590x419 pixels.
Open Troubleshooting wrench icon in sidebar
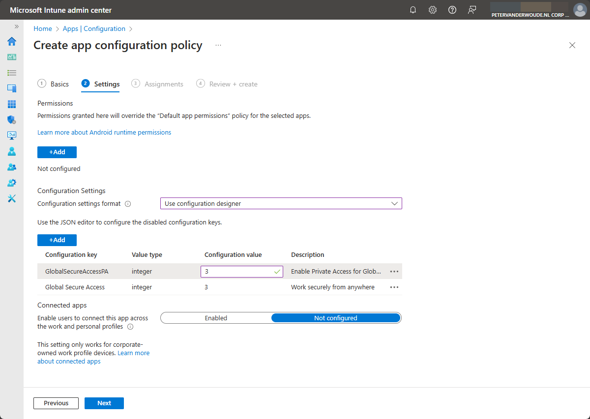(x=12, y=198)
